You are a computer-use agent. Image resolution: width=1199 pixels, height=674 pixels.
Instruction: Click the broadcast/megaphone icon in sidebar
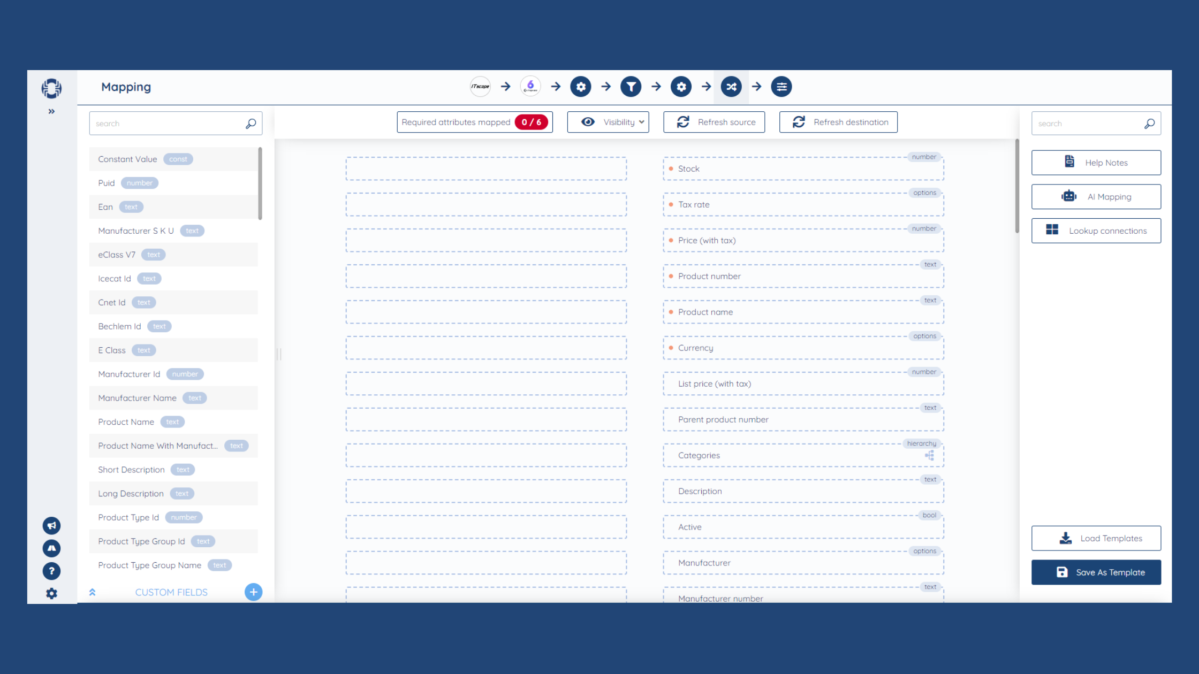tap(51, 526)
